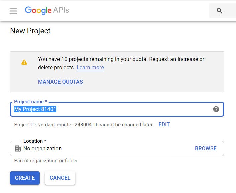Open the Learn more link
The image size is (236, 193).
click(90, 68)
